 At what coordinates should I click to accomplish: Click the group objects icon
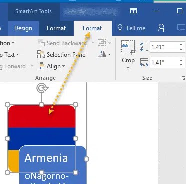pos(102,43)
